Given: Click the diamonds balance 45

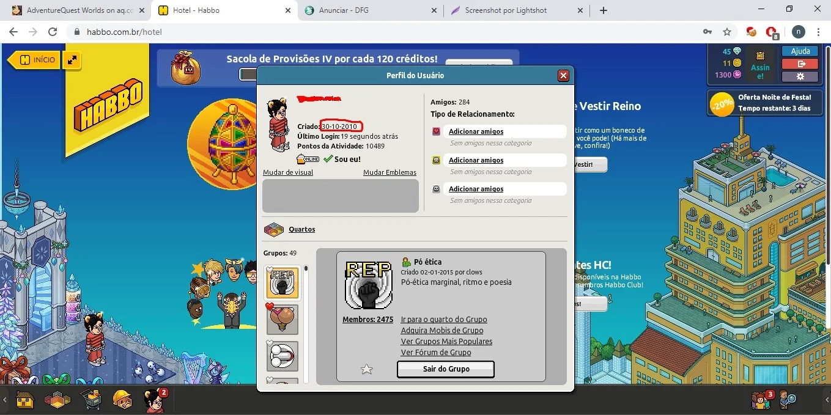Looking at the screenshot, I should (x=731, y=51).
